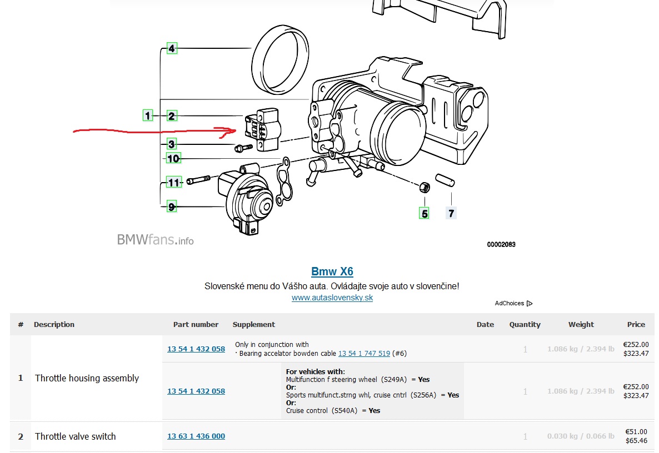Select callout number 3 on the diagram
The width and height of the screenshot is (659, 453).
(172, 144)
